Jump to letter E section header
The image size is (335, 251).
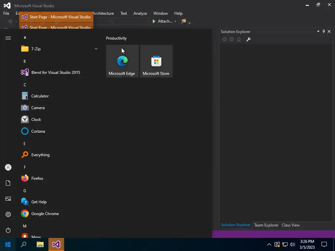tap(25, 144)
